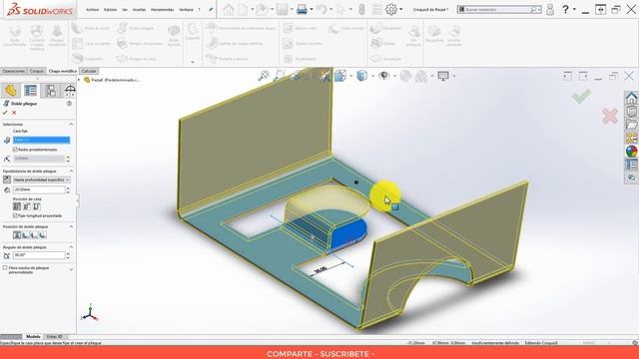Select the last Posición de doble pliegue option

[42, 235]
